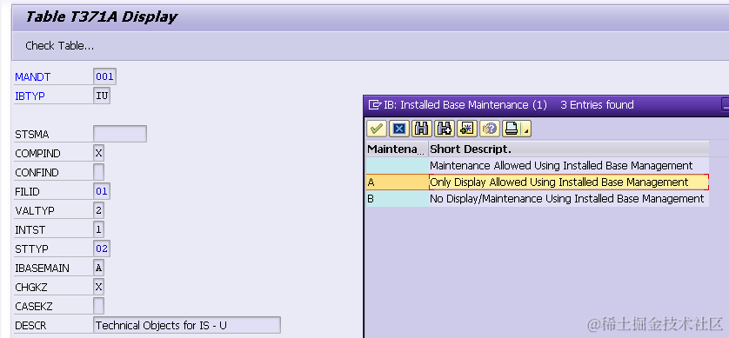Click the CHGKZ field marked X
729x338 pixels.
pos(98,287)
